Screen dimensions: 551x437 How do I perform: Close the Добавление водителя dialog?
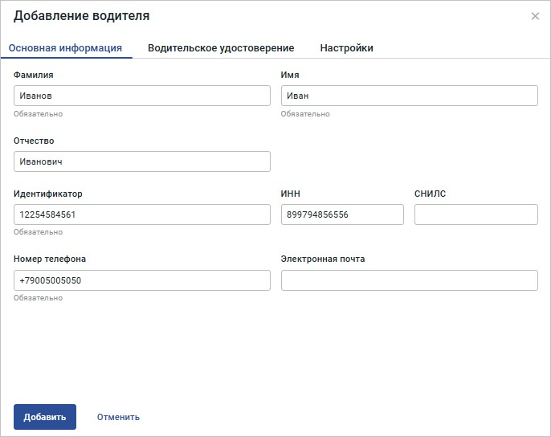click(535, 16)
